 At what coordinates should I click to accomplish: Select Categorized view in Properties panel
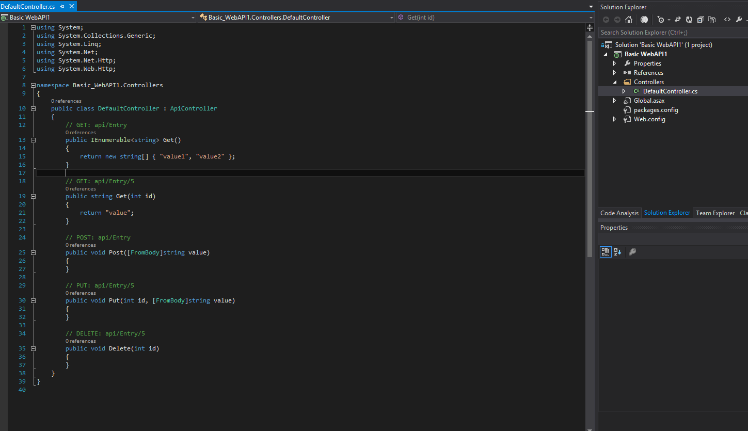coord(606,252)
